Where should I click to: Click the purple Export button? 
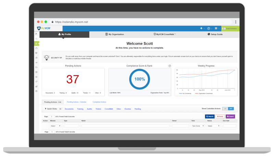coord(230,117)
